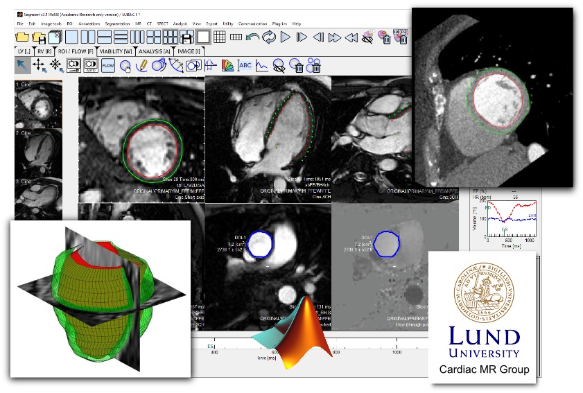Image resolution: width=583 pixels, height=393 pixels.
Task: Hide all overlays with top-toolbar eye icon
Action: tap(367, 37)
